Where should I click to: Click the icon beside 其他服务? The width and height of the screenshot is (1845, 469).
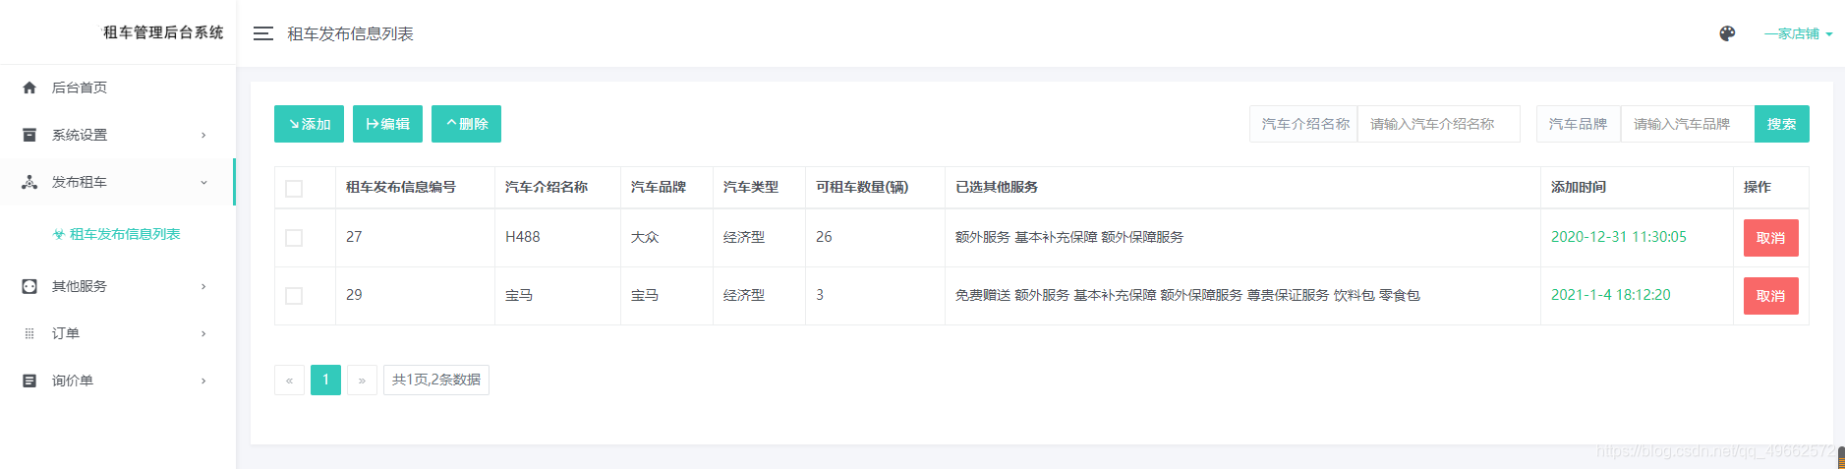[29, 286]
